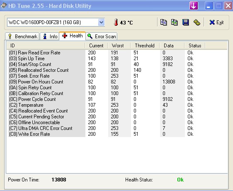Select the WDC WD1600PD-00FZB1 drive combo box
233x191 pixels.
click(56, 22)
